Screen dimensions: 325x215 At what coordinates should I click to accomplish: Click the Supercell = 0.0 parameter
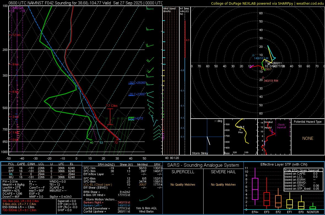[x=67, y=201]
